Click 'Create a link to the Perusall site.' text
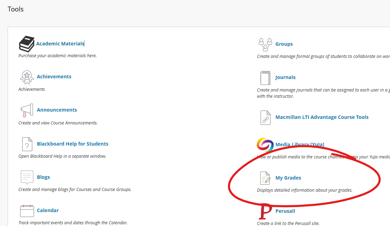390x226 pixels. pyautogui.click(x=288, y=223)
